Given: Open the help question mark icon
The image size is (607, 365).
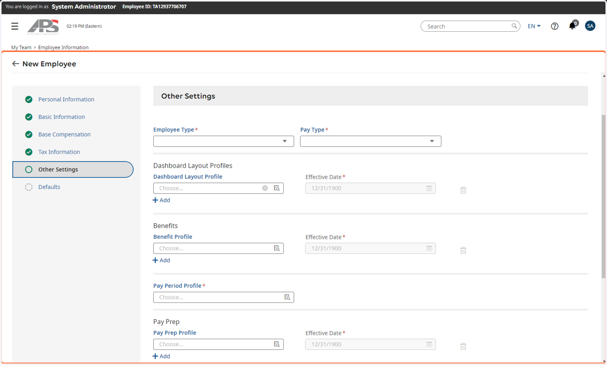Looking at the screenshot, I should point(554,26).
